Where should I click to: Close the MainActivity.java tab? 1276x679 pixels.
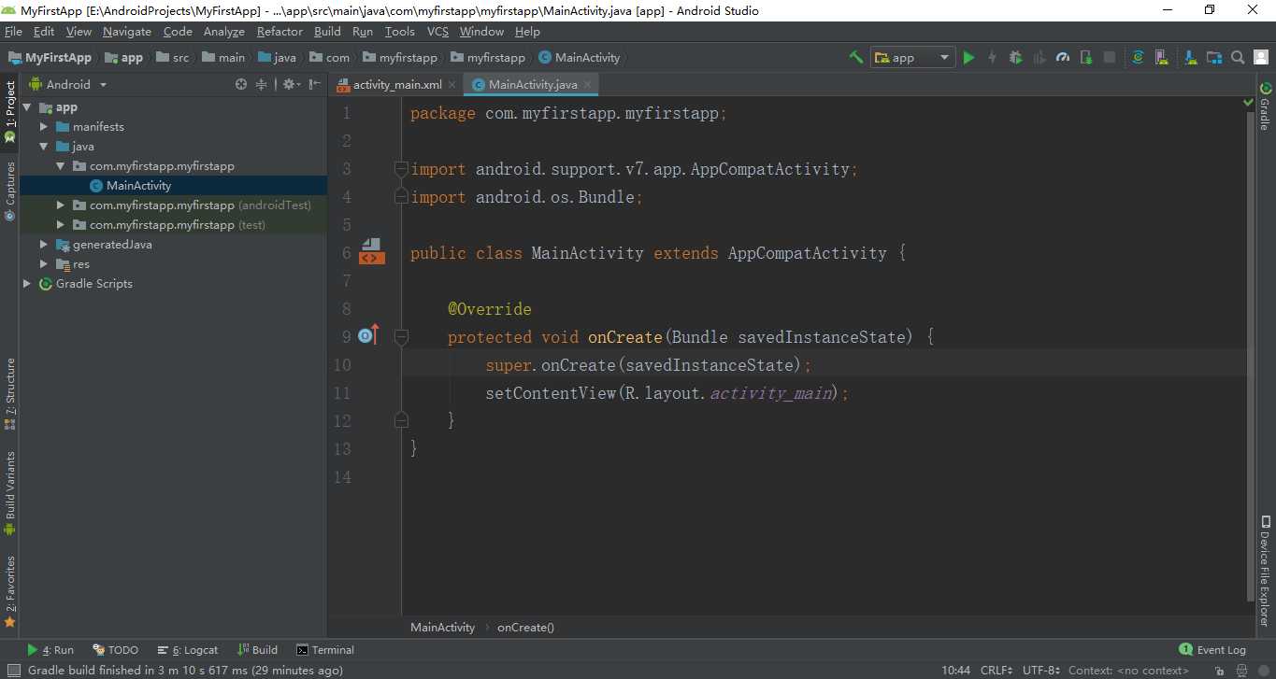pyautogui.click(x=588, y=85)
